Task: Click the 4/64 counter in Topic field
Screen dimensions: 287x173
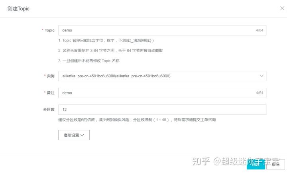Action: click(259, 30)
